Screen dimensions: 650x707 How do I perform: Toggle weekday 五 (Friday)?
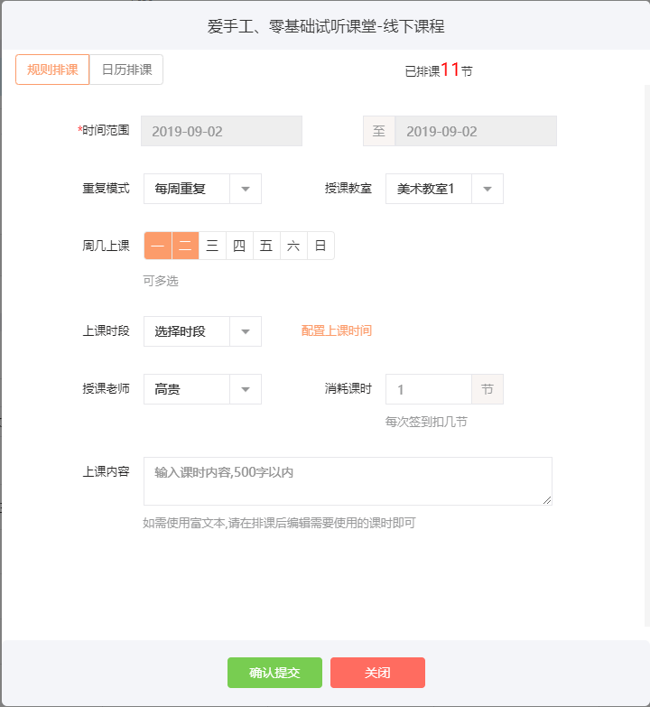point(266,246)
